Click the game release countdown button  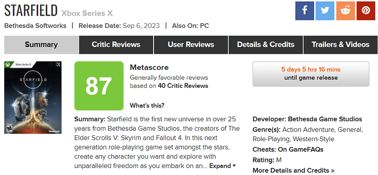tap(311, 74)
